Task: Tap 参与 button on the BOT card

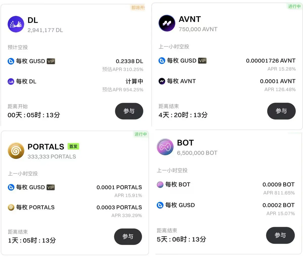Action: pos(281,235)
